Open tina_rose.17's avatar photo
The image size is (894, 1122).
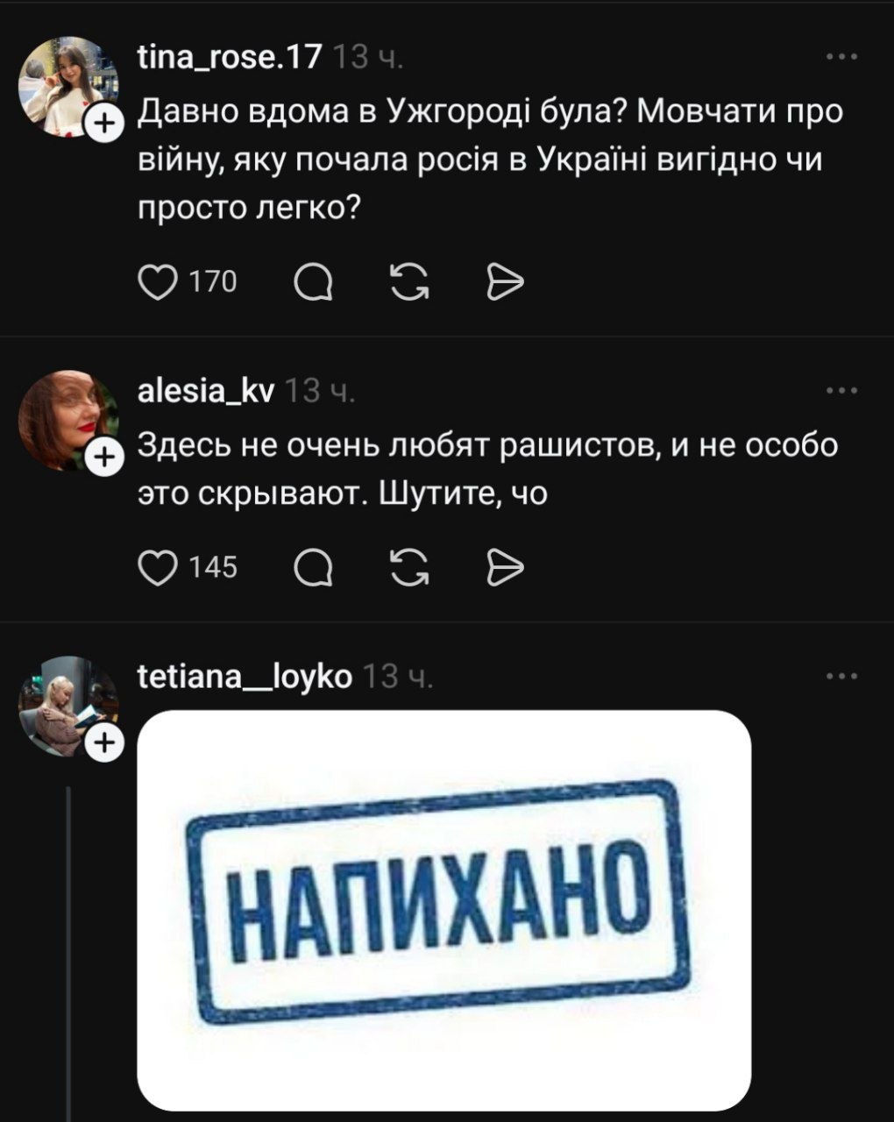(68, 87)
